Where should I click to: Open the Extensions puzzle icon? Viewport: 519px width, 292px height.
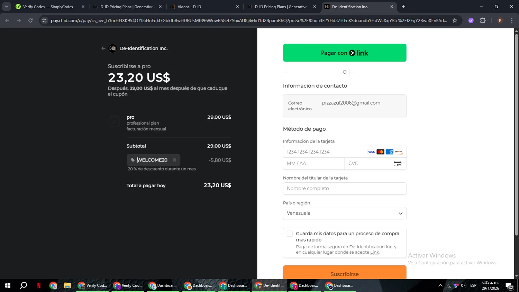tap(483, 20)
